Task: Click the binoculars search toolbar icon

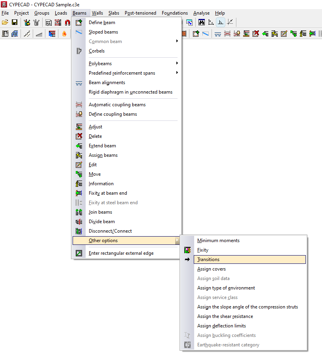Action: click(202, 23)
